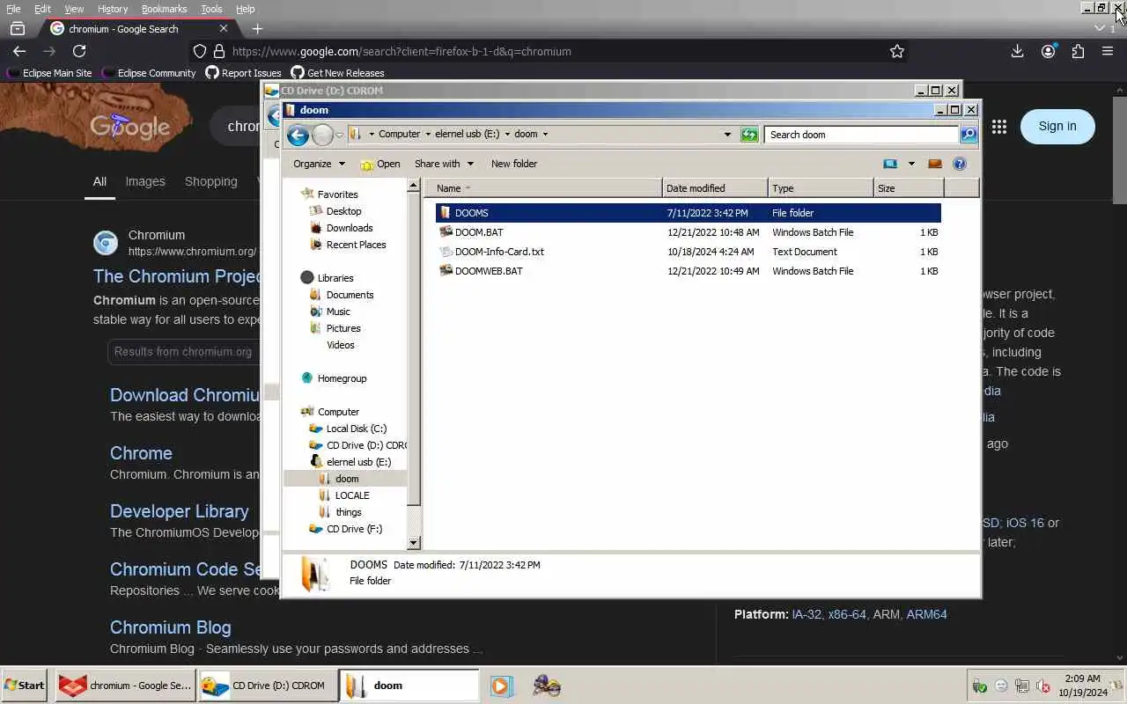The height and width of the screenshot is (704, 1127).
Task: Sort files by Type column header
Action: click(x=821, y=188)
